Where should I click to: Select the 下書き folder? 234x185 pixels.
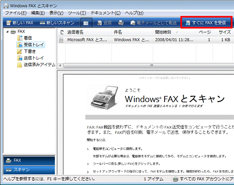point(30,51)
